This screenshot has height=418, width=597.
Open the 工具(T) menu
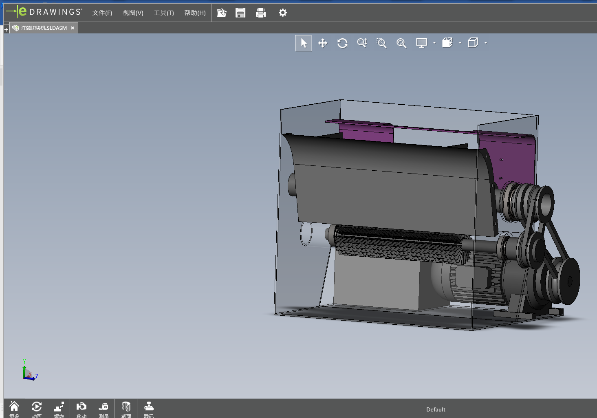pyautogui.click(x=164, y=13)
